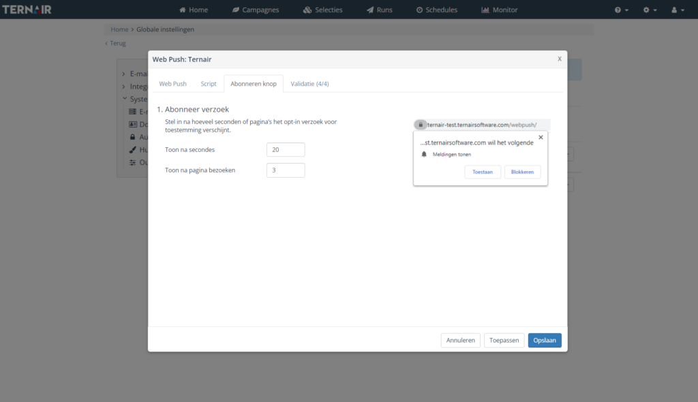Viewport: 698px width, 402px height.
Task: Click the preview URL ternair-test.ternairsoftware.com/webpush/
Action: (482, 125)
